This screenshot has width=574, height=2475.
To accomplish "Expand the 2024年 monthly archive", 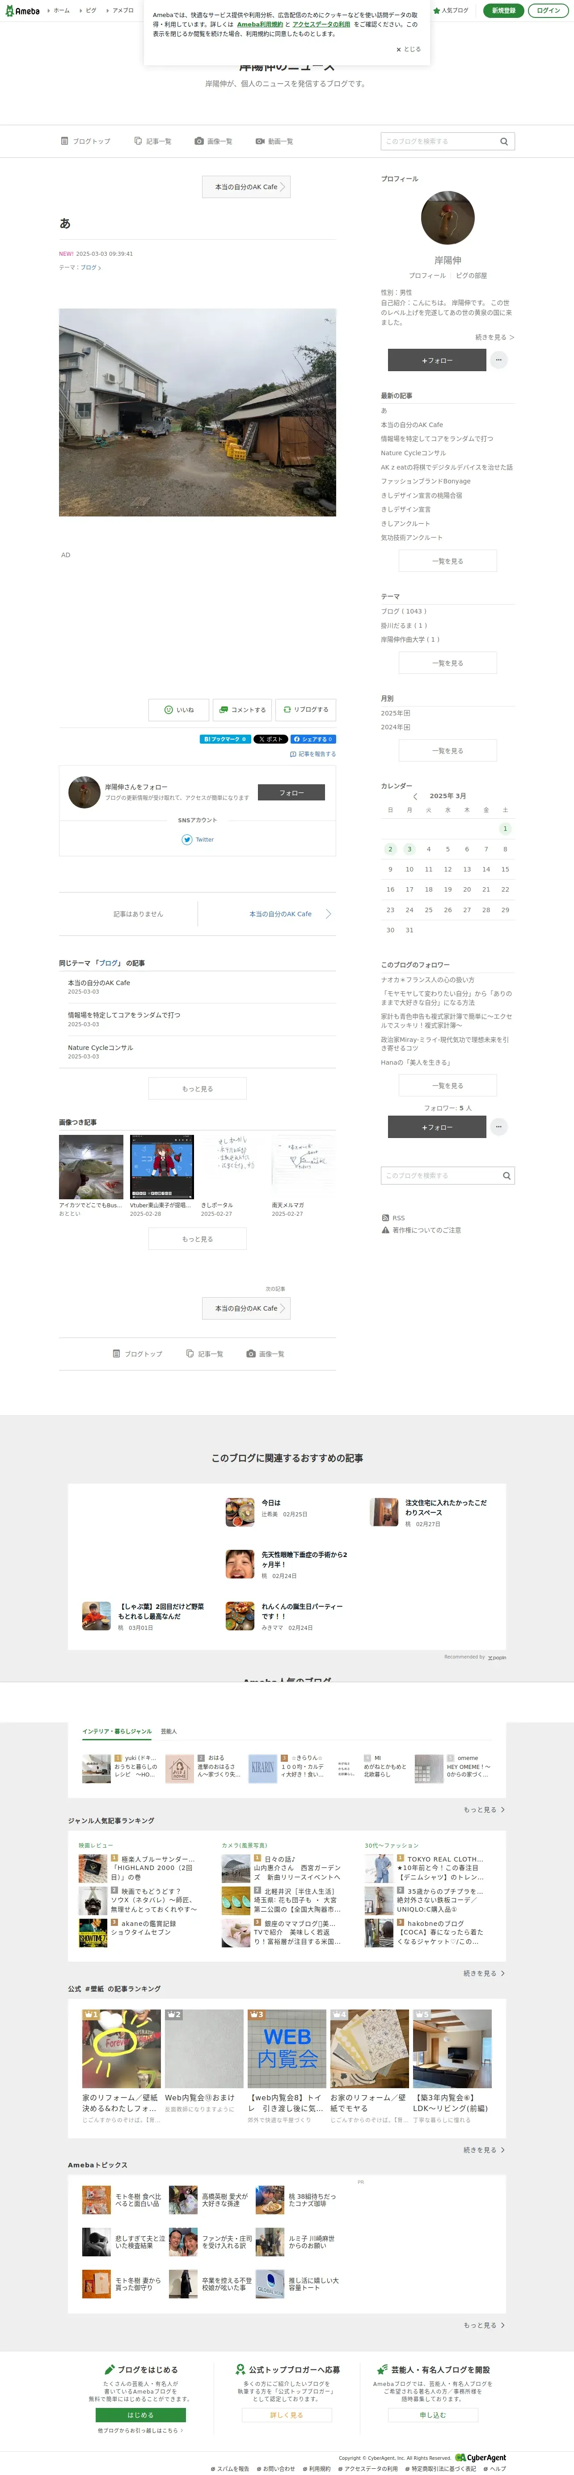I will pos(396,728).
